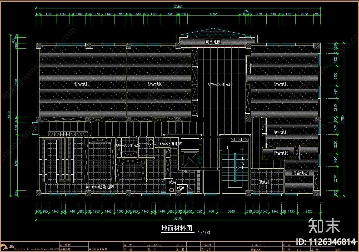Click the 1900 dimension text
The image size is (359, 252).
coord(168,14)
